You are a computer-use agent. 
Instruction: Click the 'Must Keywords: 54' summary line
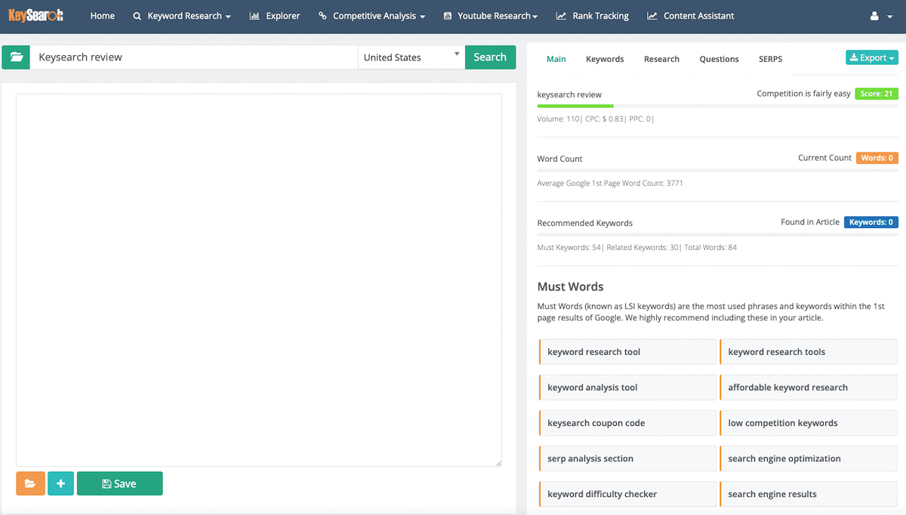pyautogui.click(x=637, y=248)
